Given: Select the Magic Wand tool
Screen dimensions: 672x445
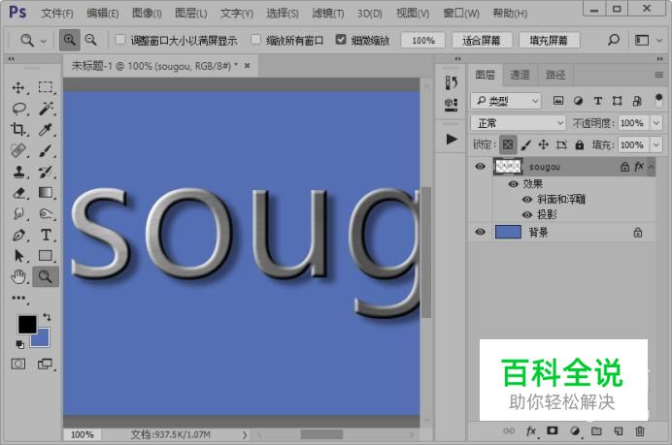Looking at the screenshot, I should [46, 109].
